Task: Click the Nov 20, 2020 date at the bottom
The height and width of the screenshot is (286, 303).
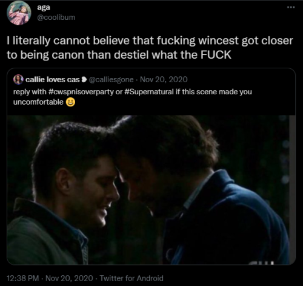Action: [69, 278]
